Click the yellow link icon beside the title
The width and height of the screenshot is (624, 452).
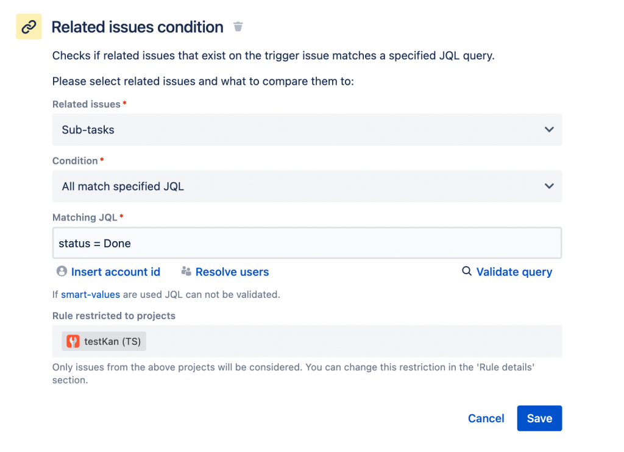click(29, 27)
